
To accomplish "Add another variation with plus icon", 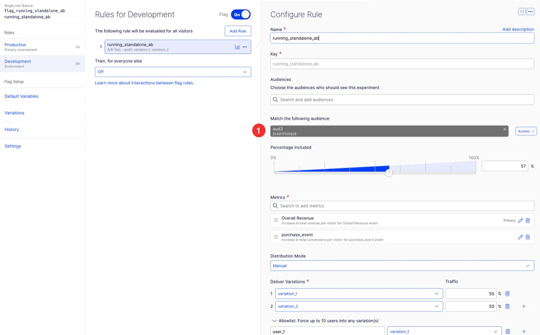I will [x=523, y=307].
